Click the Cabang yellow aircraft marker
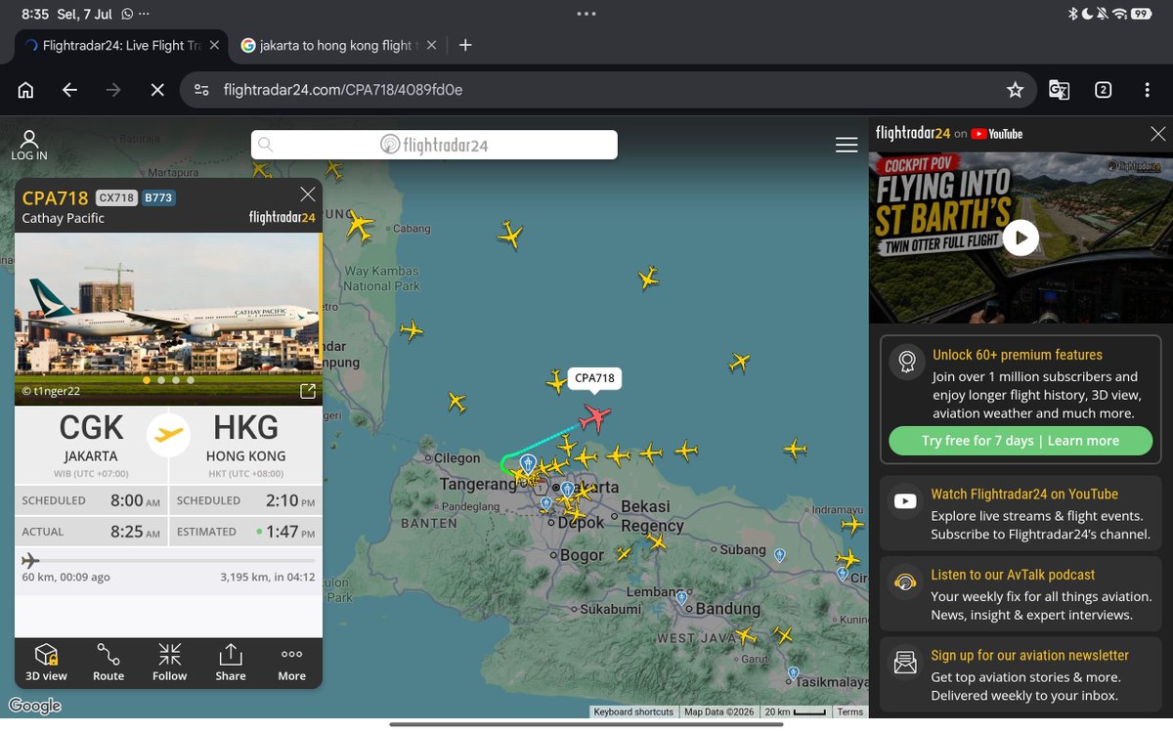Screen dimensions: 1173x733 (360, 227)
